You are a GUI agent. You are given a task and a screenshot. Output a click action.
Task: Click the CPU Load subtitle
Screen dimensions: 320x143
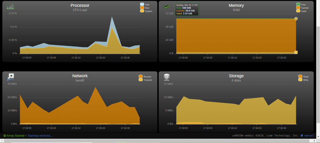[80, 10]
